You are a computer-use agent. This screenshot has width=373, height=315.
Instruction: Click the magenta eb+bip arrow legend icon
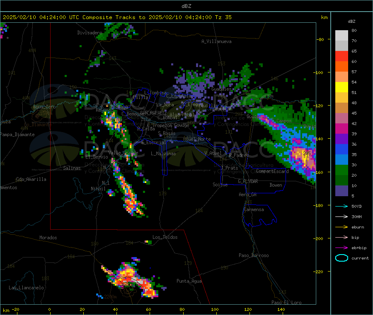point(342,248)
